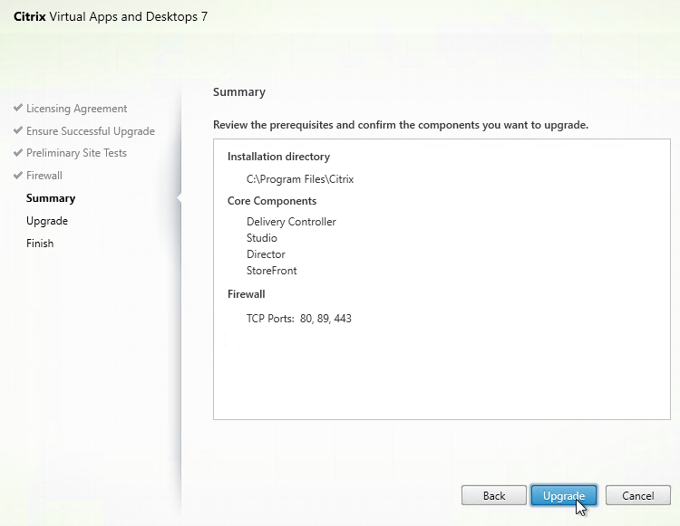Click the TCP Ports 80, 89, 443 line
This screenshot has width=680, height=526.
(x=299, y=319)
